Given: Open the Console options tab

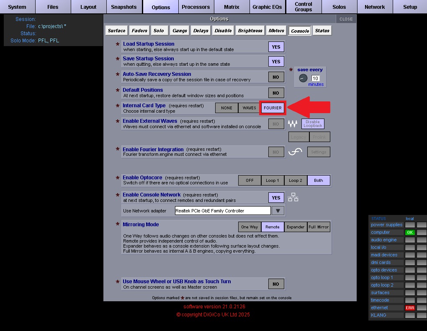Looking at the screenshot, I should pyautogui.click(x=300, y=31).
